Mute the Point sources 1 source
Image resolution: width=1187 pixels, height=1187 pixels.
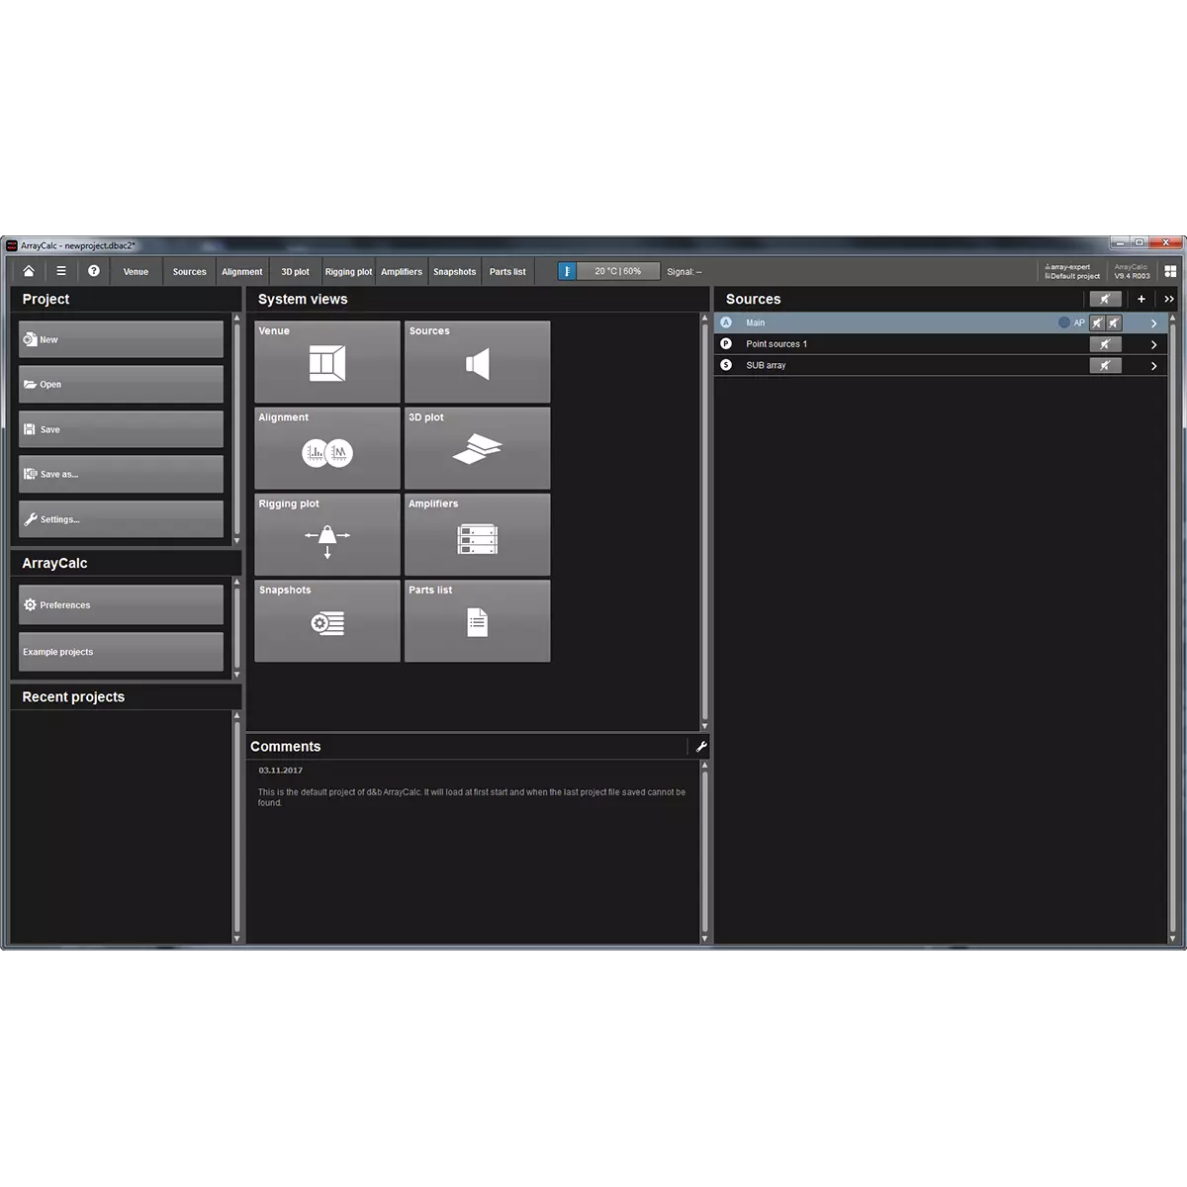(1105, 344)
